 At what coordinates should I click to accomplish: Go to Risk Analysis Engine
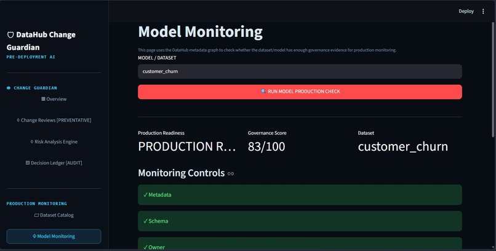click(54, 141)
